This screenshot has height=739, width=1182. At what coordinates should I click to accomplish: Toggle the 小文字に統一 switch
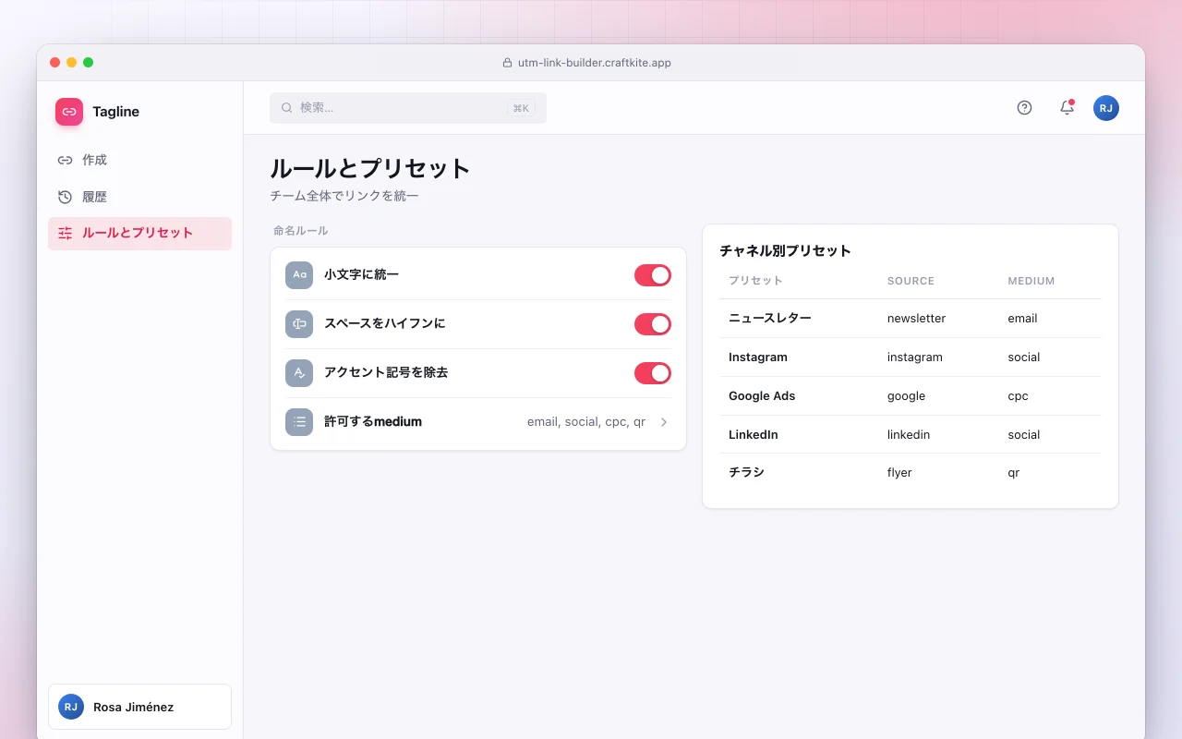pyautogui.click(x=653, y=275)
